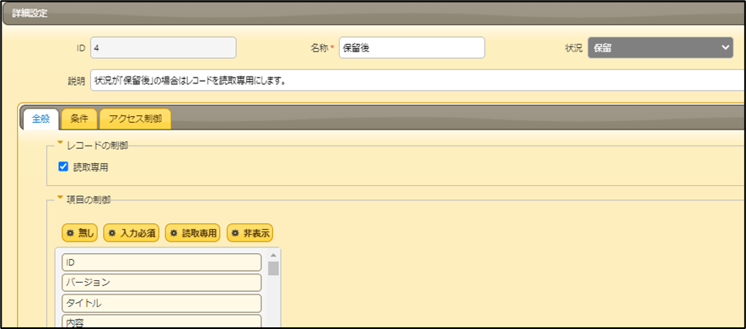Viewport: 746px width, 329px height.
Task: Click the 説明 input field
Action: click(x=418, y=80)
